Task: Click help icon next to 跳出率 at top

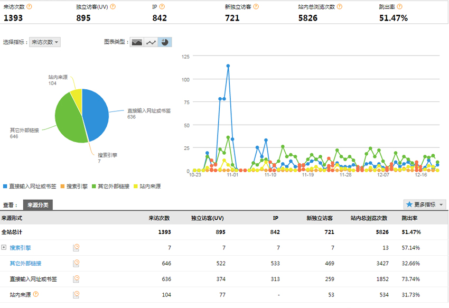Action: pyautogui.click(x=399, y=7)
